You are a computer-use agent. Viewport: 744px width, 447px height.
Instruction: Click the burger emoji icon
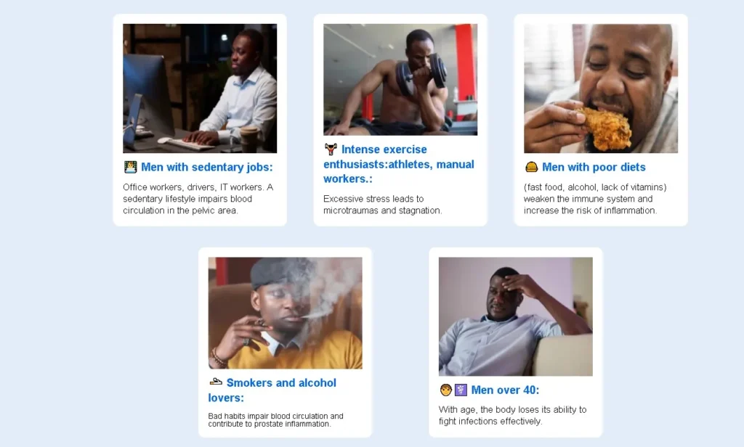tap(532, 167)
